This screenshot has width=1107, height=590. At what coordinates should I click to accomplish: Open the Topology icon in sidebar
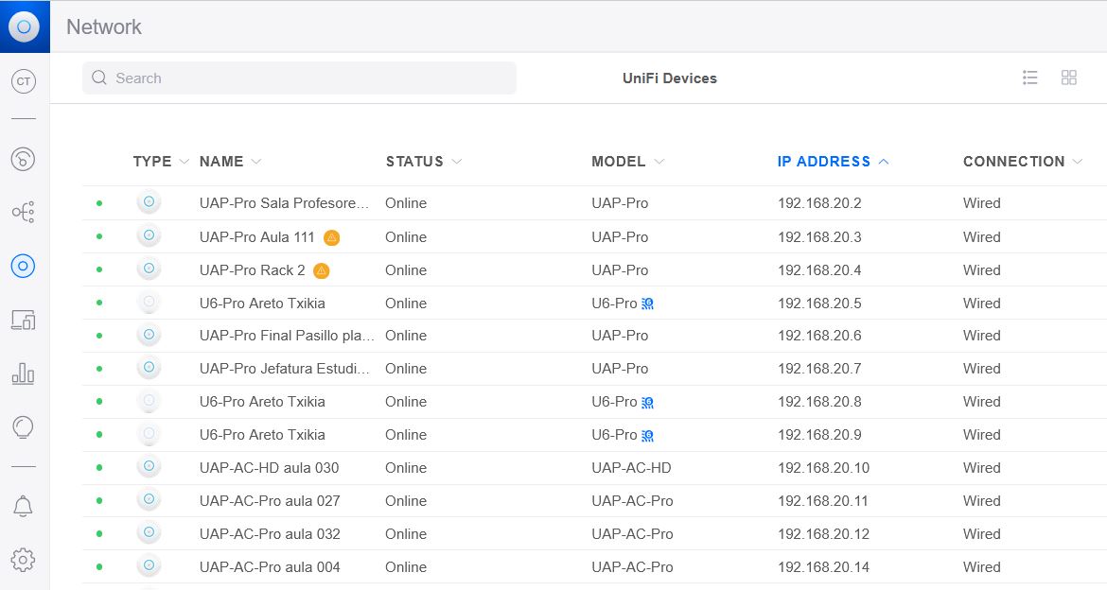(x=24, y=212)
